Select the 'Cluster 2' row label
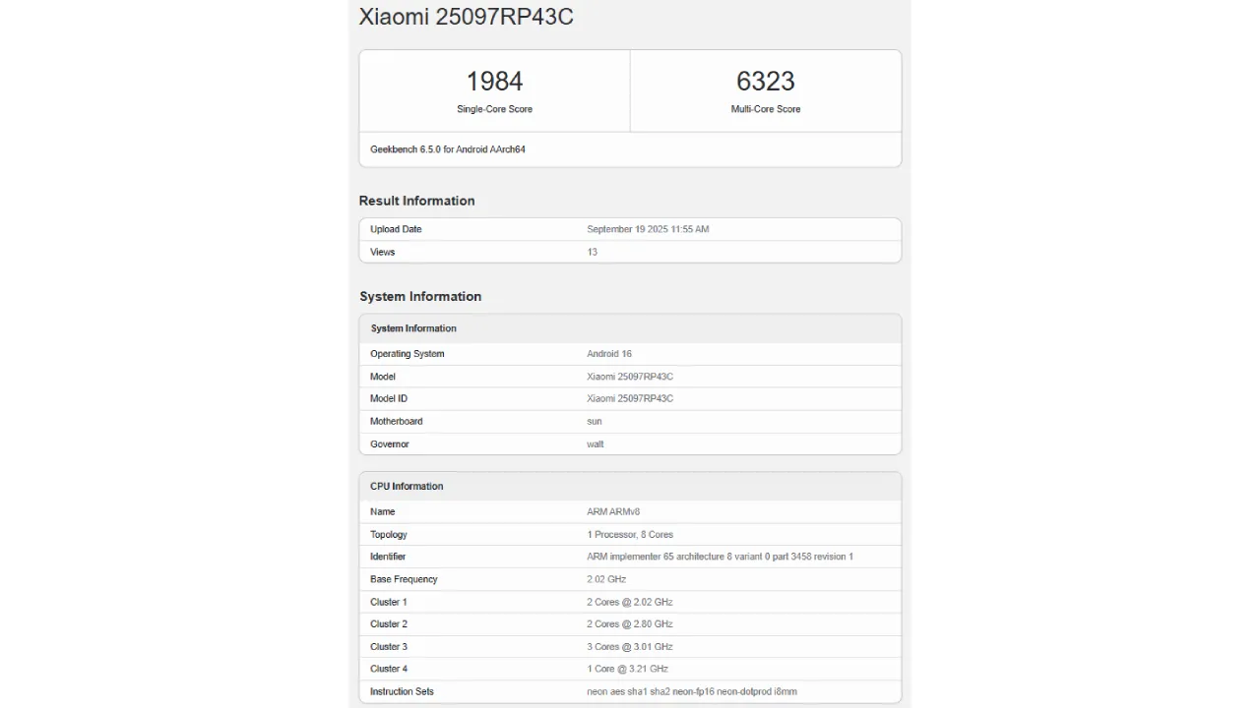The image size is (1260, 708). tap(389, 624)
